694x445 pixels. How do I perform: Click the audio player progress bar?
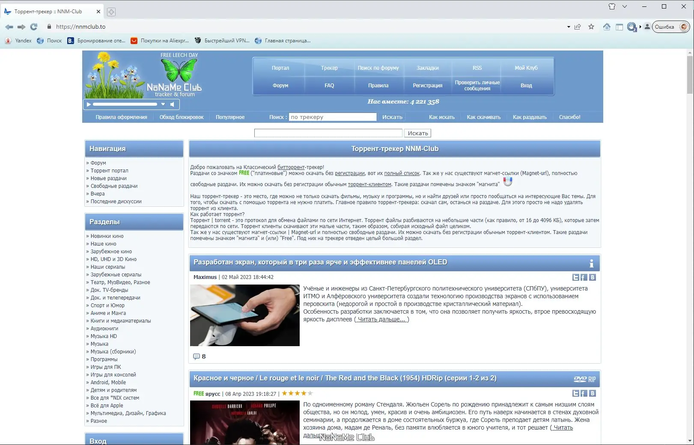click(x=125, y=104)
